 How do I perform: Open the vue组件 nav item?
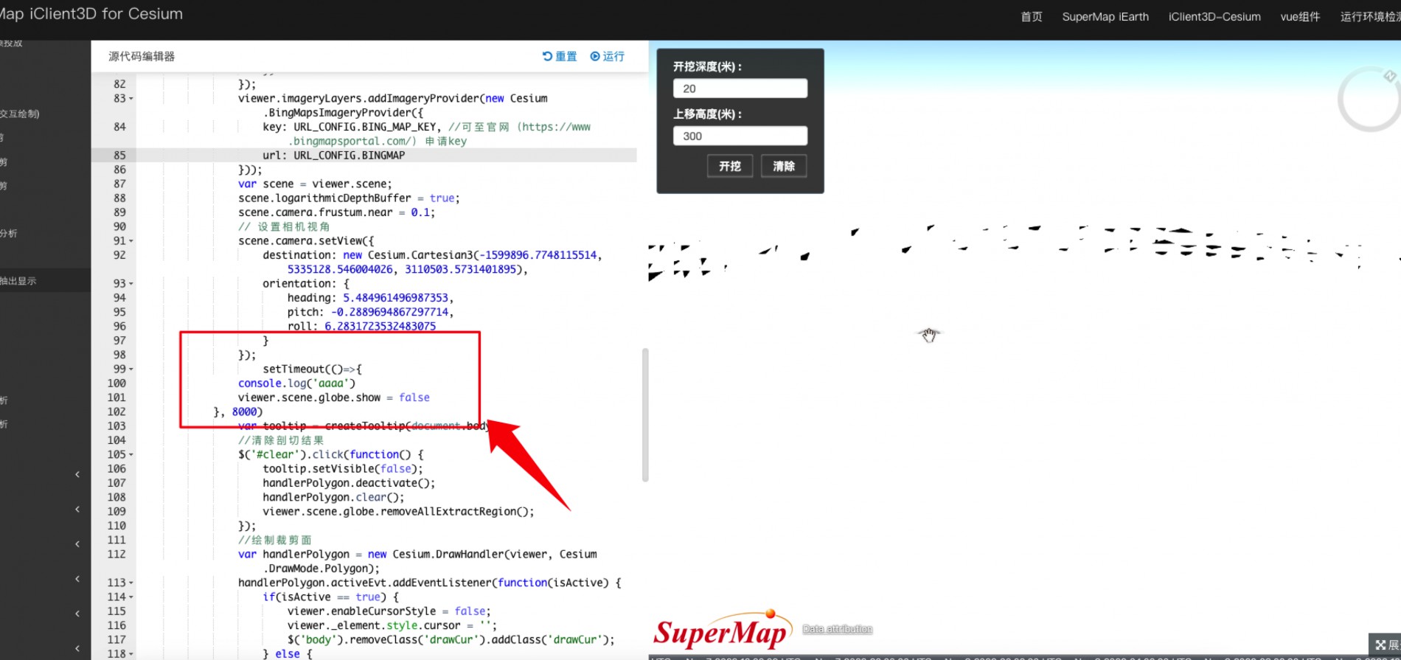pos(1300,16)
